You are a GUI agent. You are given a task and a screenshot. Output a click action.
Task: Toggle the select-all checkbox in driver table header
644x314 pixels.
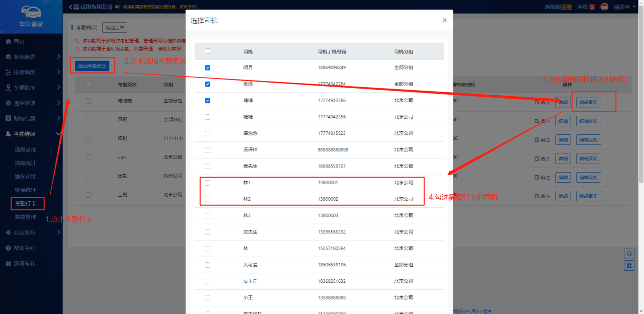point(208,51)
